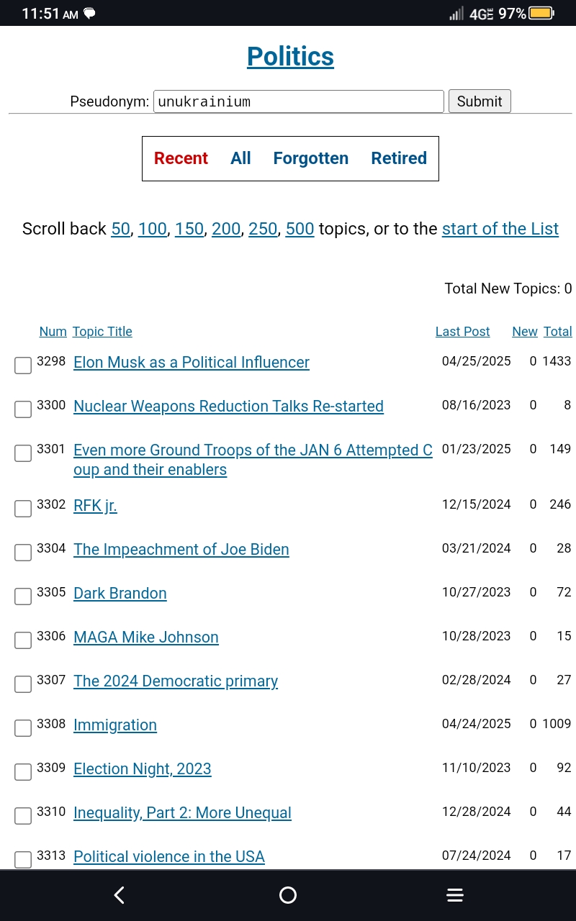Open the Forgotten topics tab
The width and height of the screenshot is (576, 921).
pyautogui.click(x=310, y=158)
